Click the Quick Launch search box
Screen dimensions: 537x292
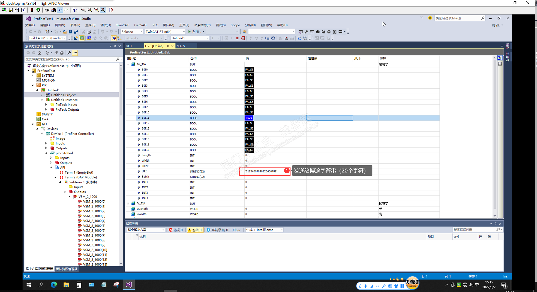click(x=460, y=18)
